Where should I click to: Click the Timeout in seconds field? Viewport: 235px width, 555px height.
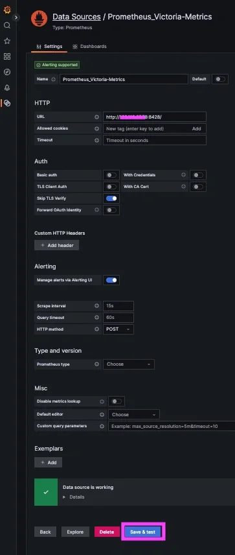[155, 140]
